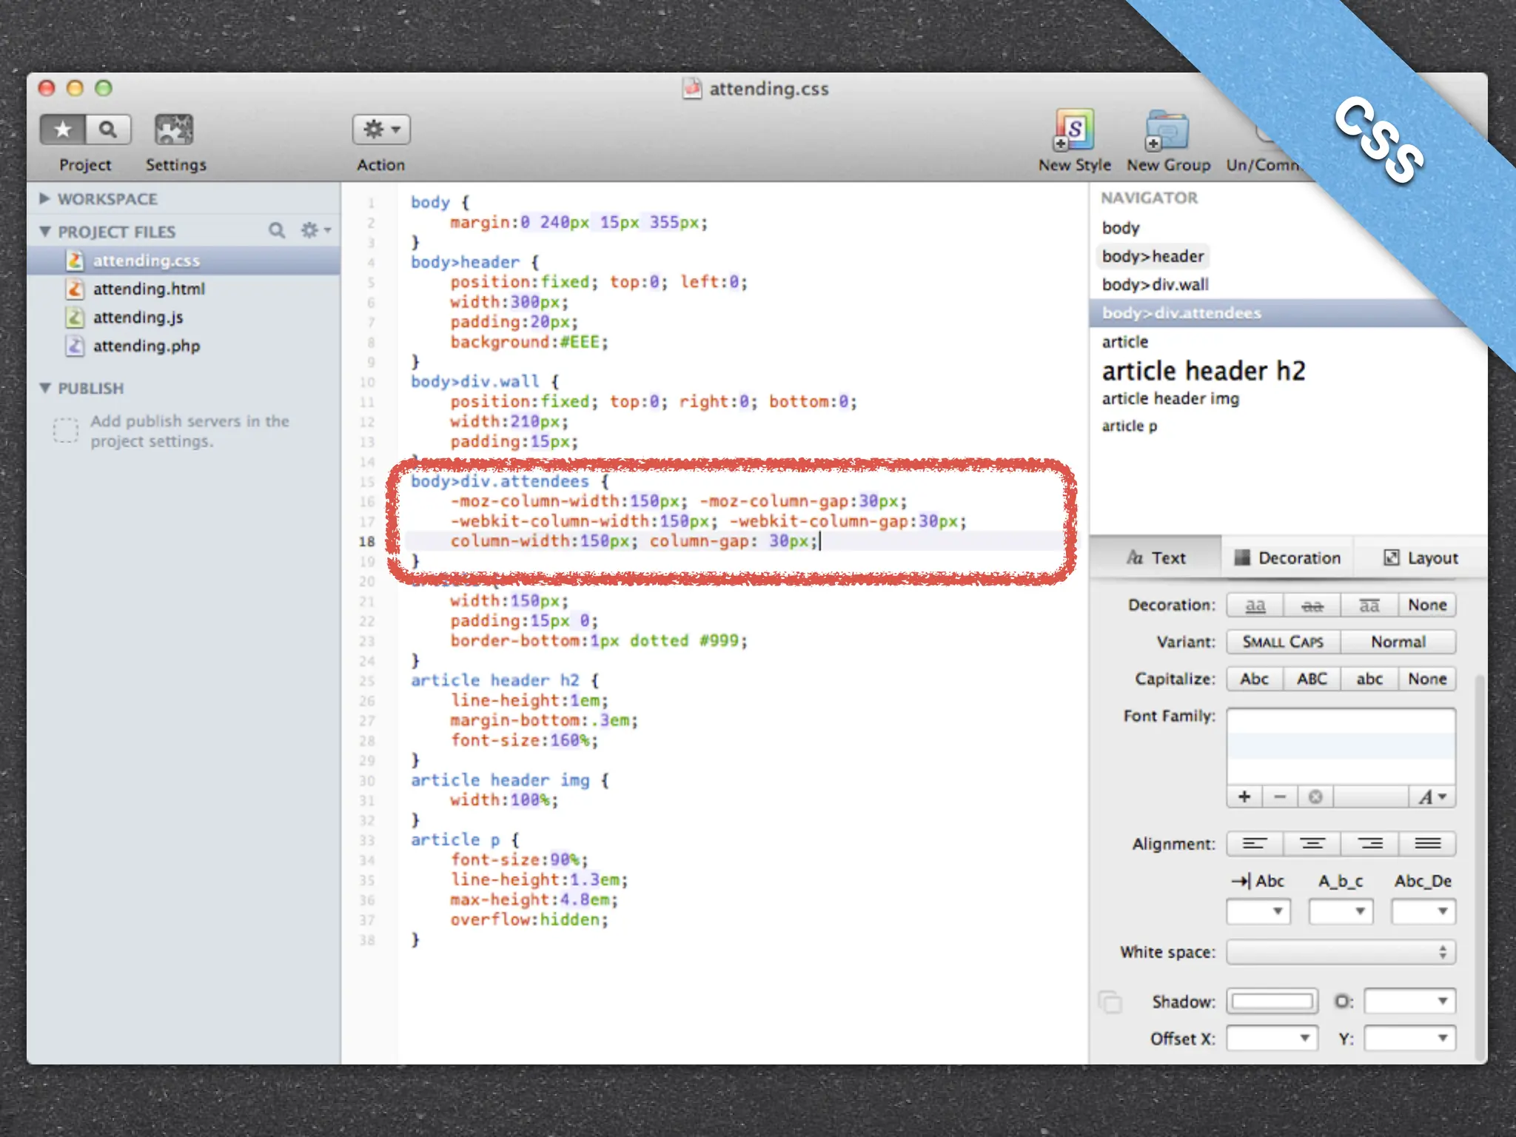1516x1137 pixels.
Task: Select center text alignment
Action: tap(1312, 844)
